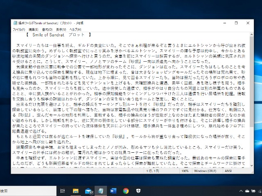Open the 書式(O) menu
Image resolution: width=262 pixels, height=196 pixels.
pyautogui.click(x=47, y=29)
